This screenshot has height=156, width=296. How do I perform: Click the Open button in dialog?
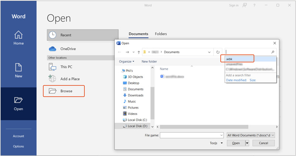tap(236, 143)
